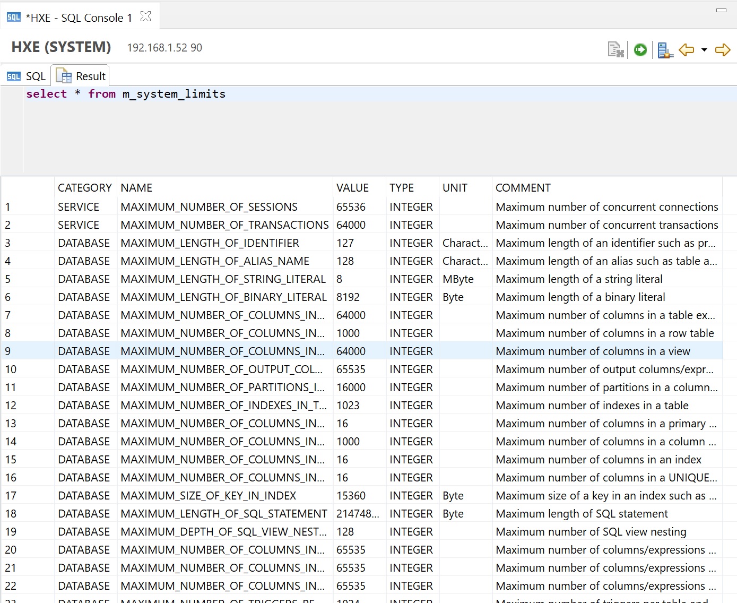Minimize the editor pane with the minimize icon
This screenshot has width=737, height=603.
[721, 10]
